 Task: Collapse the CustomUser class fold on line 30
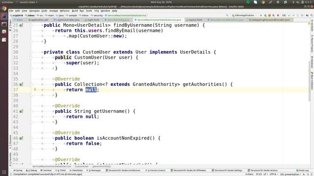pos(31,52)
